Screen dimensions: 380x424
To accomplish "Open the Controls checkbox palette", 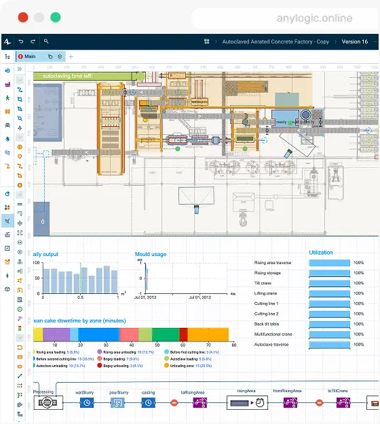I will coord(7,248).
